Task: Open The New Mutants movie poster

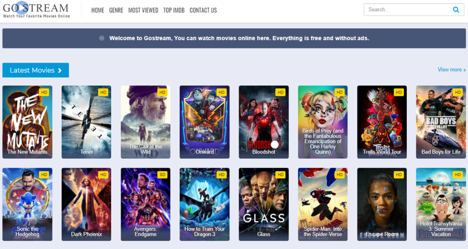Action: (27, 122)
